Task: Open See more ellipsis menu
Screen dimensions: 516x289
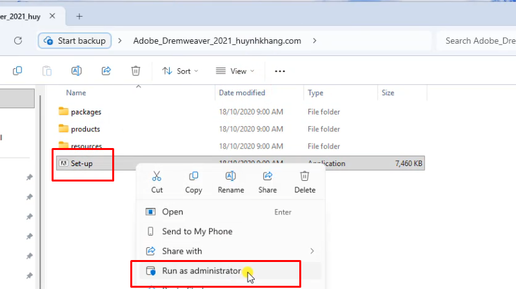Action: click(x=280, y=71)
